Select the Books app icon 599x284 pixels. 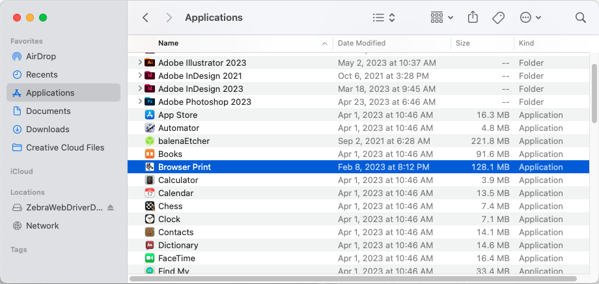click(x=150, y=154)
